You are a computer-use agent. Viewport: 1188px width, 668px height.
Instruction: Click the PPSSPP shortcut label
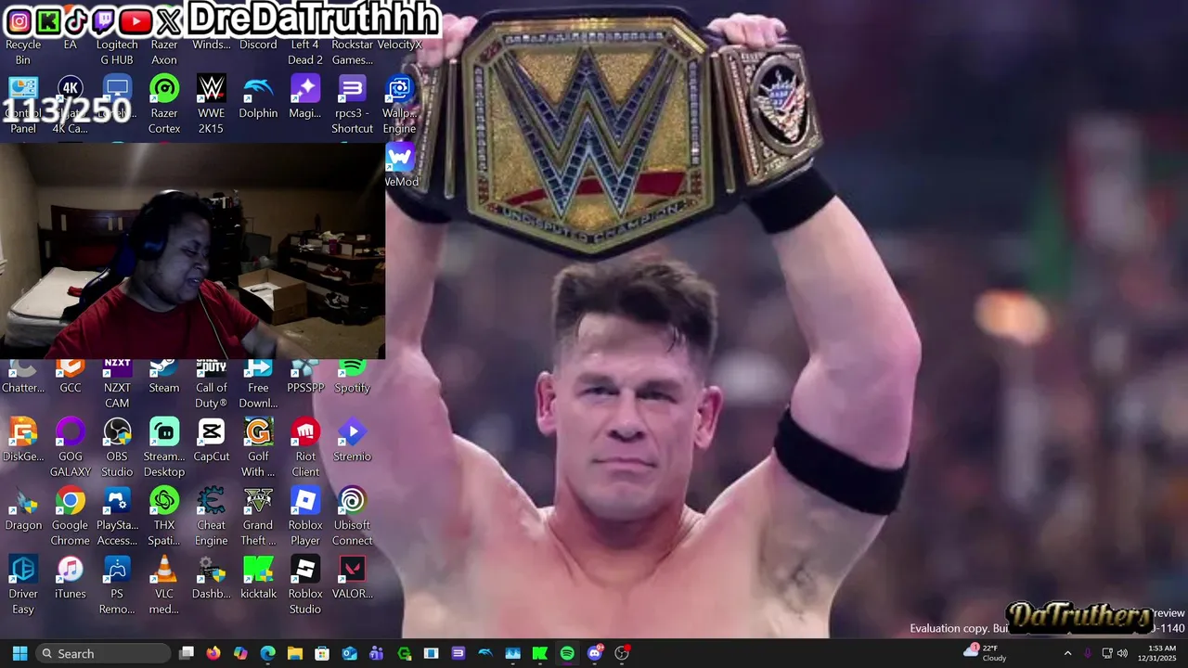[305, 388]
